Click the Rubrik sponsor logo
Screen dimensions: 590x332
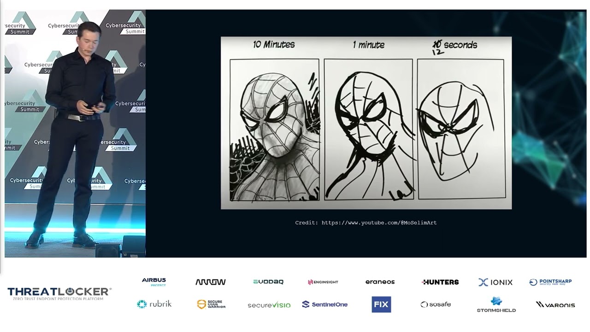click(154, 304)
